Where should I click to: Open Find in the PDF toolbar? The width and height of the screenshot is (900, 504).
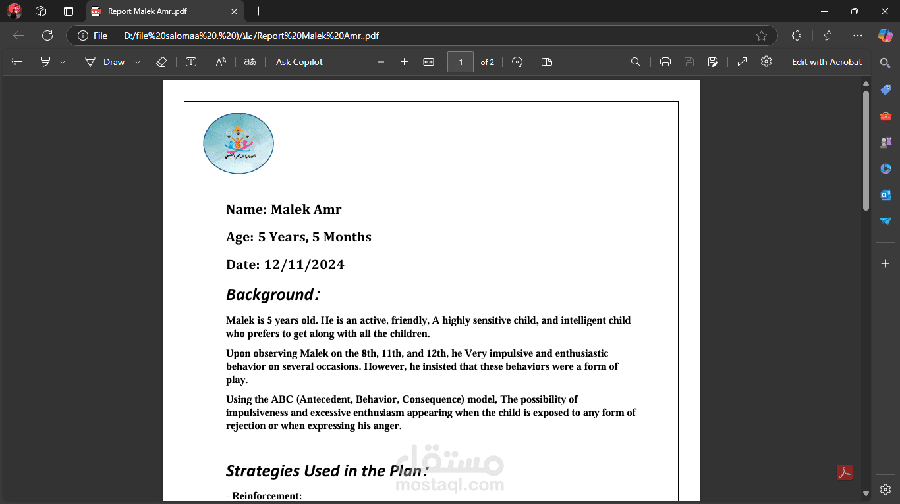coord(636,62)
